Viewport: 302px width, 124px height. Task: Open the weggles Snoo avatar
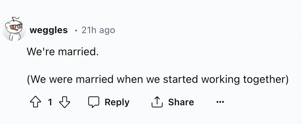pyautogui.click(x=14, y=30)
